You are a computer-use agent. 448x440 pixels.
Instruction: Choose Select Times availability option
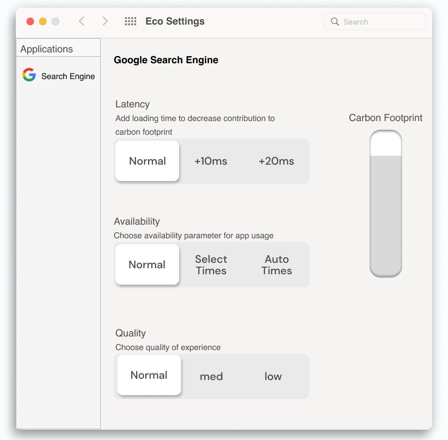(211, 265)
